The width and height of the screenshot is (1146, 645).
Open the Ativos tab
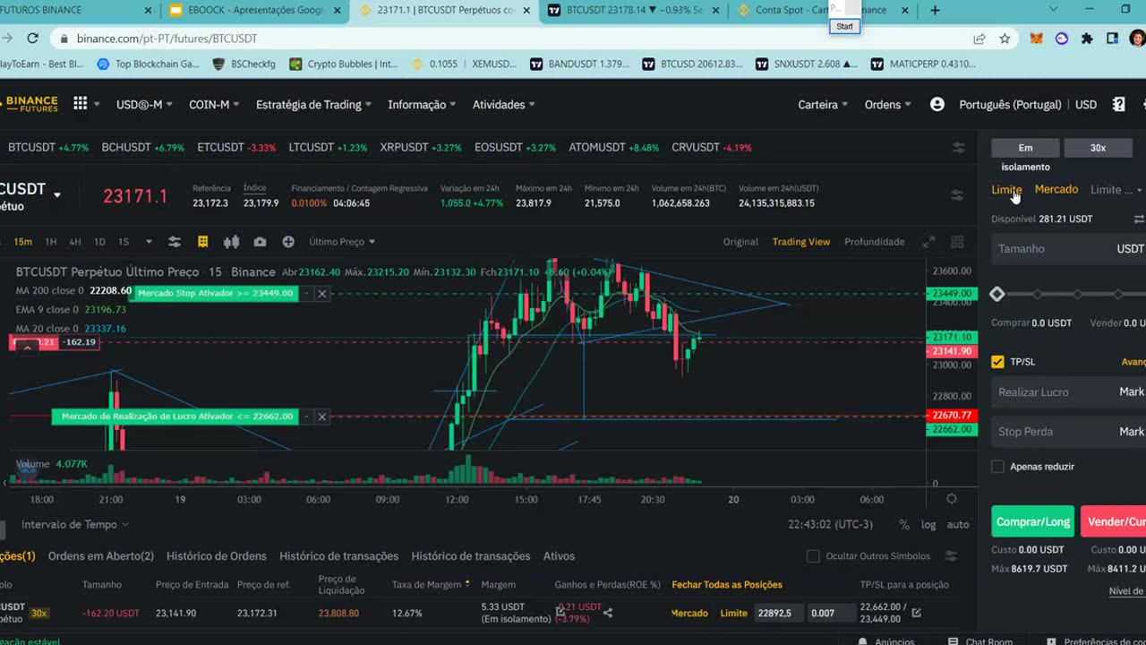559,556
